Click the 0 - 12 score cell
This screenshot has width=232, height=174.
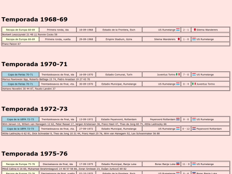coord(186,129)
